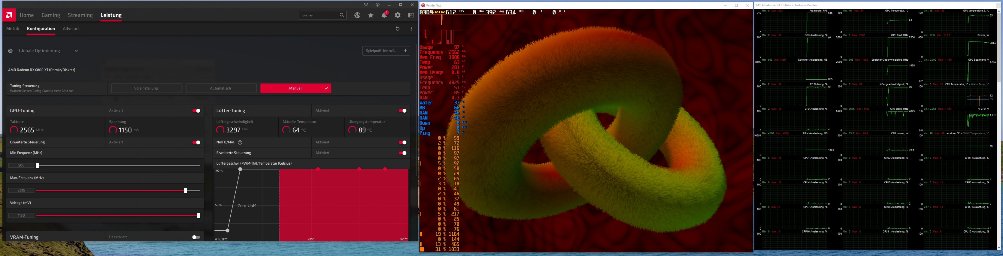
Task: Open the three-dot more options menu
Action: click(411, 28)
